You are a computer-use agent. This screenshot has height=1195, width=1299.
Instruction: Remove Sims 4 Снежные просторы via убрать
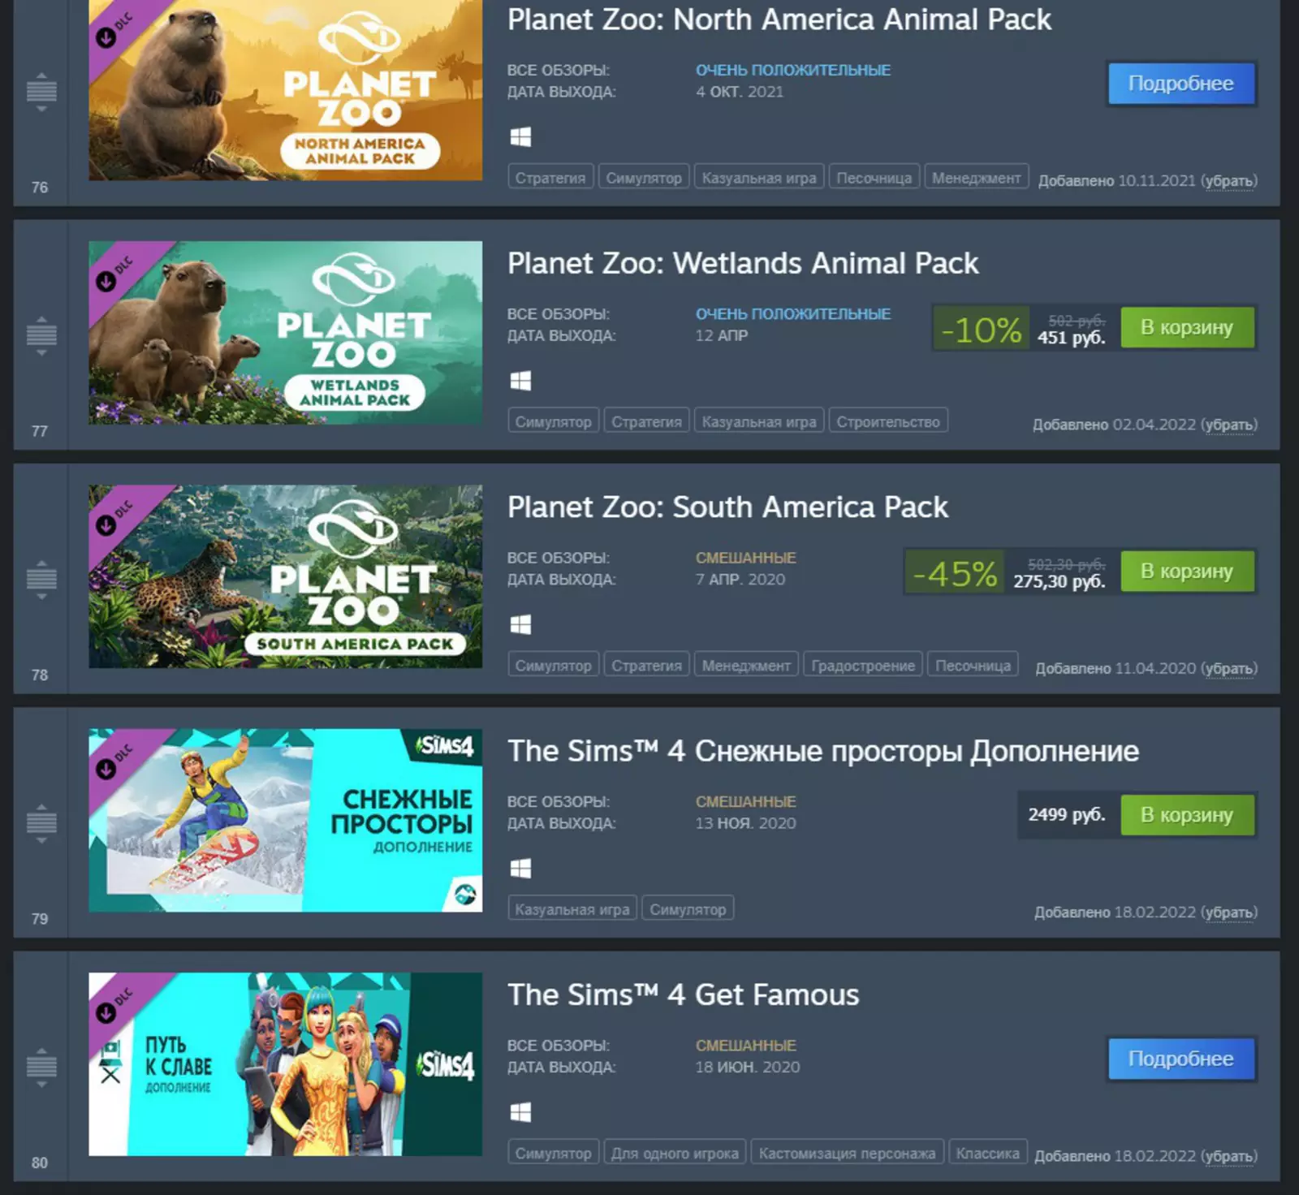(x=1228, y=912)
